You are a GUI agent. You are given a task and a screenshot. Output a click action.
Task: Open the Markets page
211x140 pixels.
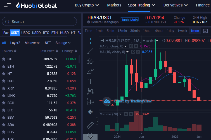[114, 5]
